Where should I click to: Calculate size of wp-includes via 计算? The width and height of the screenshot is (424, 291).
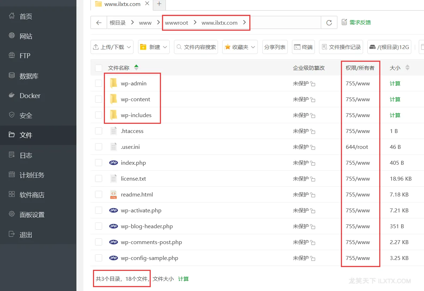click(395, 115)
